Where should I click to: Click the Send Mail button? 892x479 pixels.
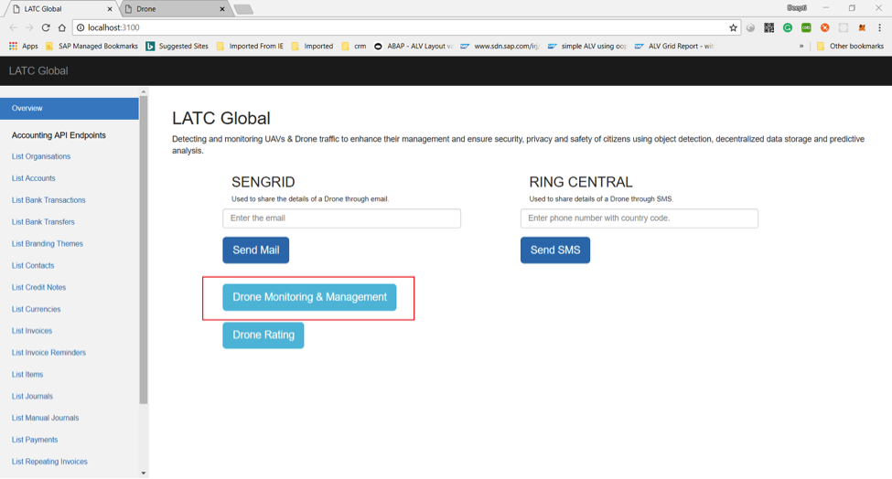click(x=255, y=250)
